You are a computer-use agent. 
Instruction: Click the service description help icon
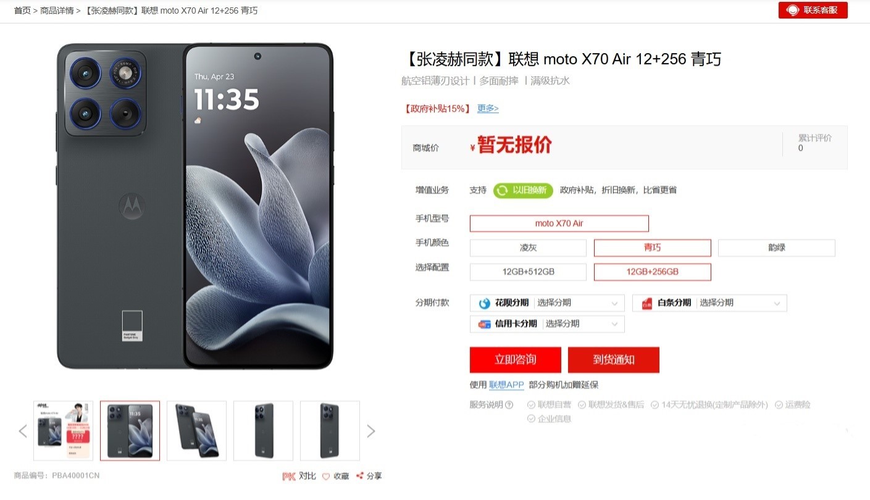click(509, 405)
